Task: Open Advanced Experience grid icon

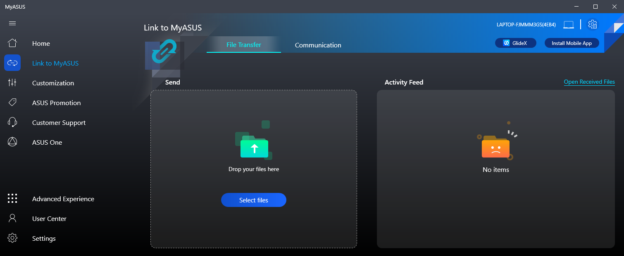Action: (x=12, y=198)
